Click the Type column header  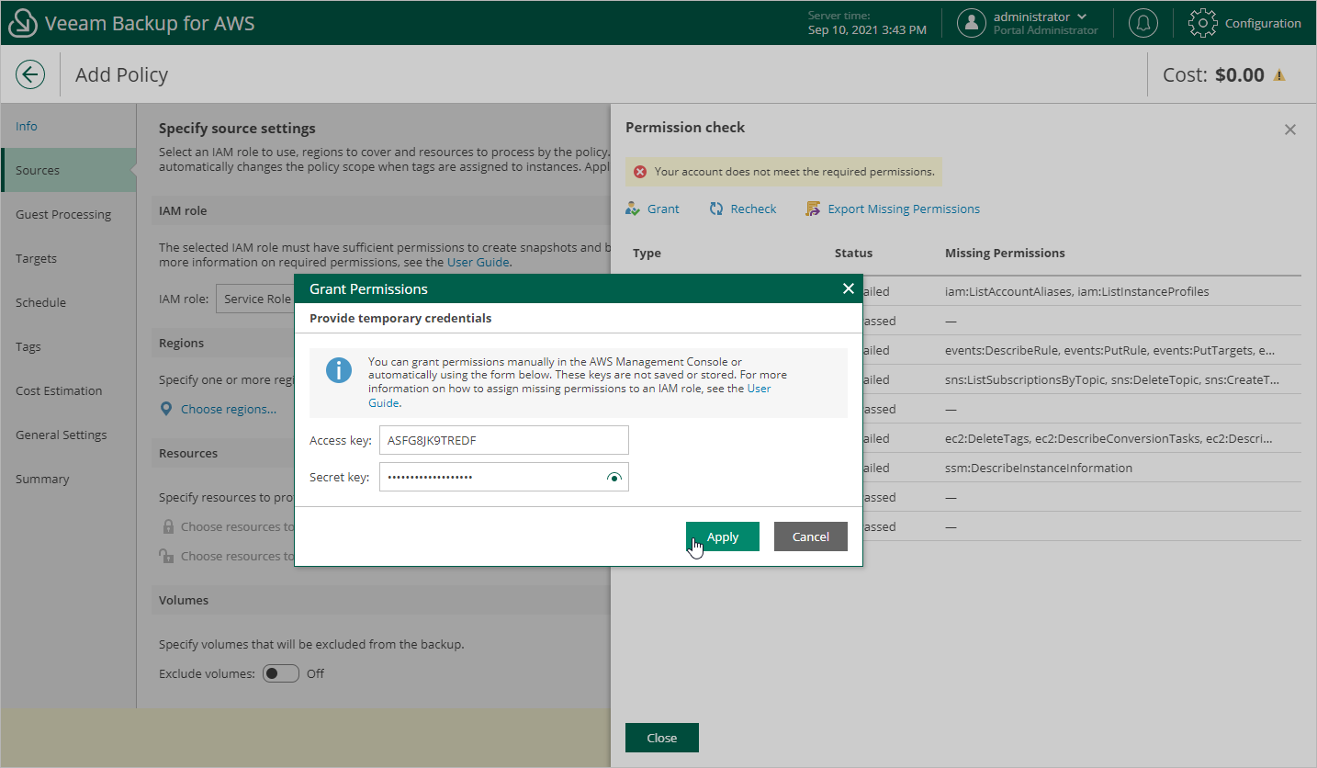click(x=647, y=253)
